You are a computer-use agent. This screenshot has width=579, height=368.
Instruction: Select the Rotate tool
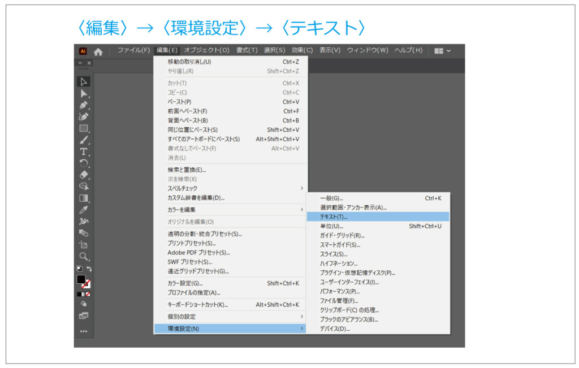coord(84,163)
